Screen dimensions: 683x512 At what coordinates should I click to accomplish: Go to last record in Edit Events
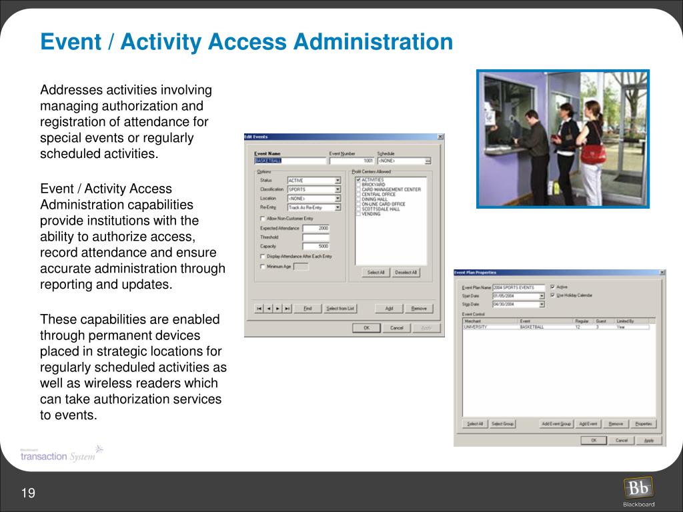point(287,309)
